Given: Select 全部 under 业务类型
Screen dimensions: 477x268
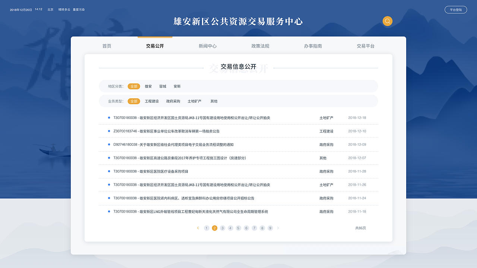Looking at the screenshot, I should click(x=134, y=101).
